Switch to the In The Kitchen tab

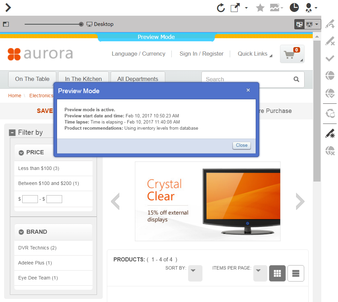click(x=83, y=79)
